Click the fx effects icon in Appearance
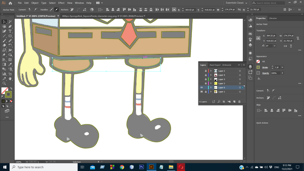The height and width of the screenshot is (171, 304). pyautogui.click(x=259, y=79)
